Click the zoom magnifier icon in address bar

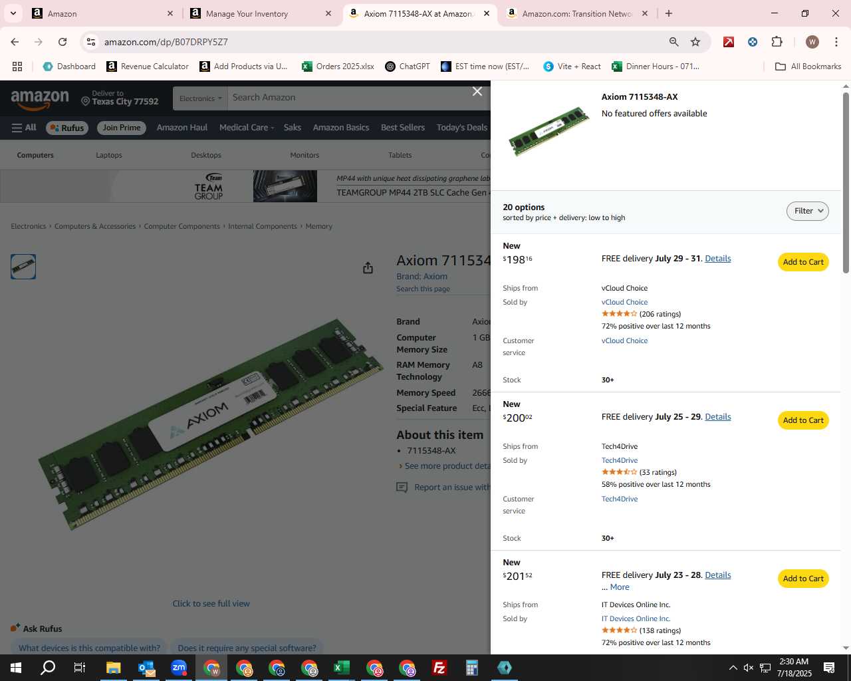click(x=673, y=42)
